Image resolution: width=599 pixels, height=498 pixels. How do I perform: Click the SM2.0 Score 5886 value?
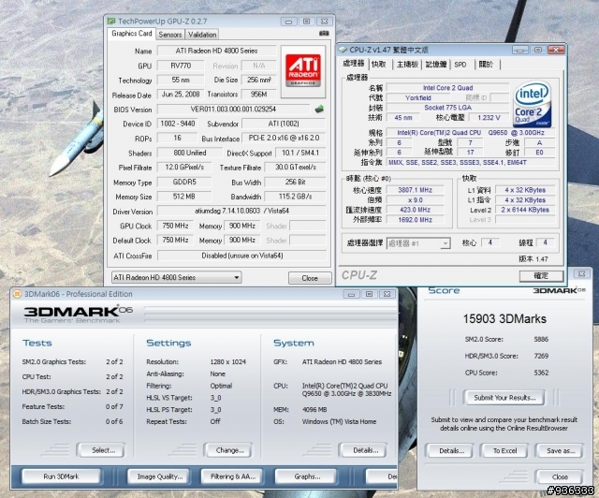541,339
